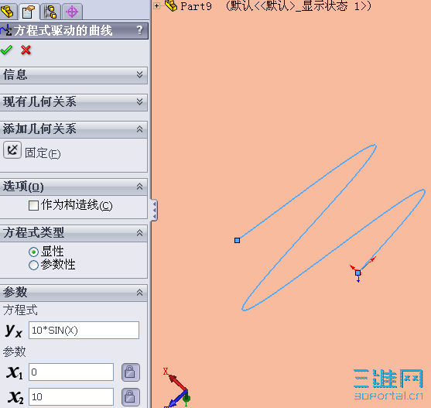Collapse the 添加几何关系 section
This screenshot has width=431, height=408.
[139, 129]
